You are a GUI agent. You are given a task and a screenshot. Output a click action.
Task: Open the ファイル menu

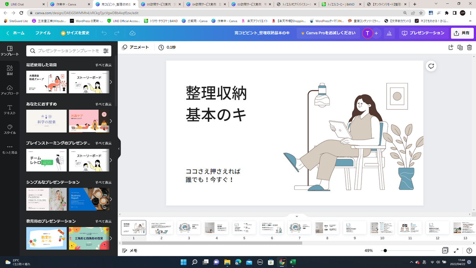[43, 33]
